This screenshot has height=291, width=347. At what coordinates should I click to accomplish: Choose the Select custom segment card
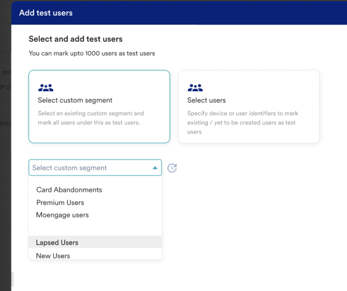point(99,106)
